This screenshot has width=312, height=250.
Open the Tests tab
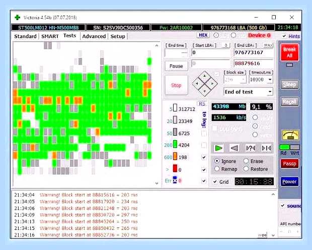[69, 36]
